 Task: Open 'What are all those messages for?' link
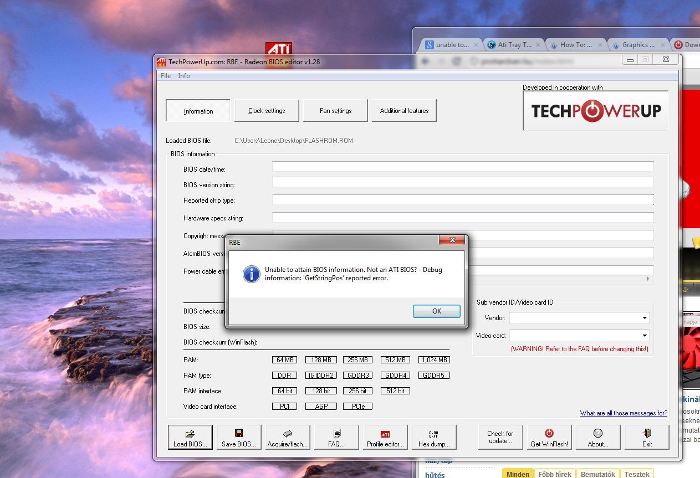pyautogui.click(x=624, y=413)
